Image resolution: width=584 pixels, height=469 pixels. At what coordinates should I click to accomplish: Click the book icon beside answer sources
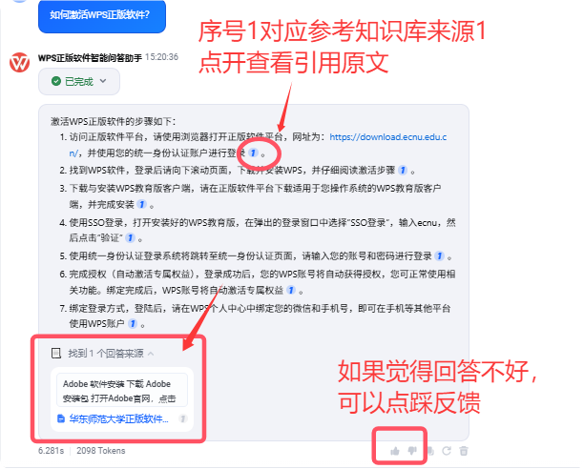tap(56, 354)
